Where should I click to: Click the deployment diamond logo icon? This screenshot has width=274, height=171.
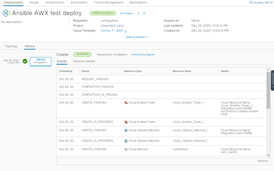tap(6, 13)
